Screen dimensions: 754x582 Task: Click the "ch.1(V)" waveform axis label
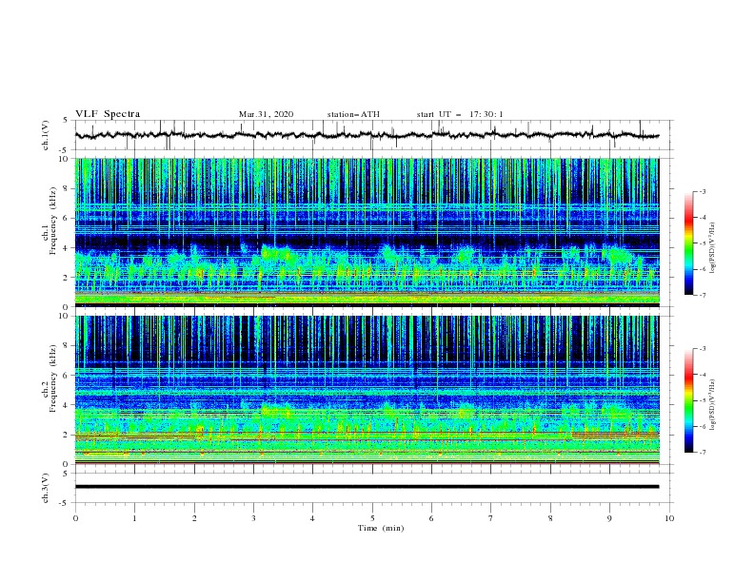46,135
